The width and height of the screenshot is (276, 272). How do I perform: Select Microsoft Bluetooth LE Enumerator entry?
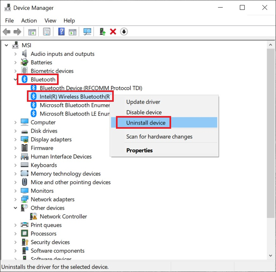[75, 114]
